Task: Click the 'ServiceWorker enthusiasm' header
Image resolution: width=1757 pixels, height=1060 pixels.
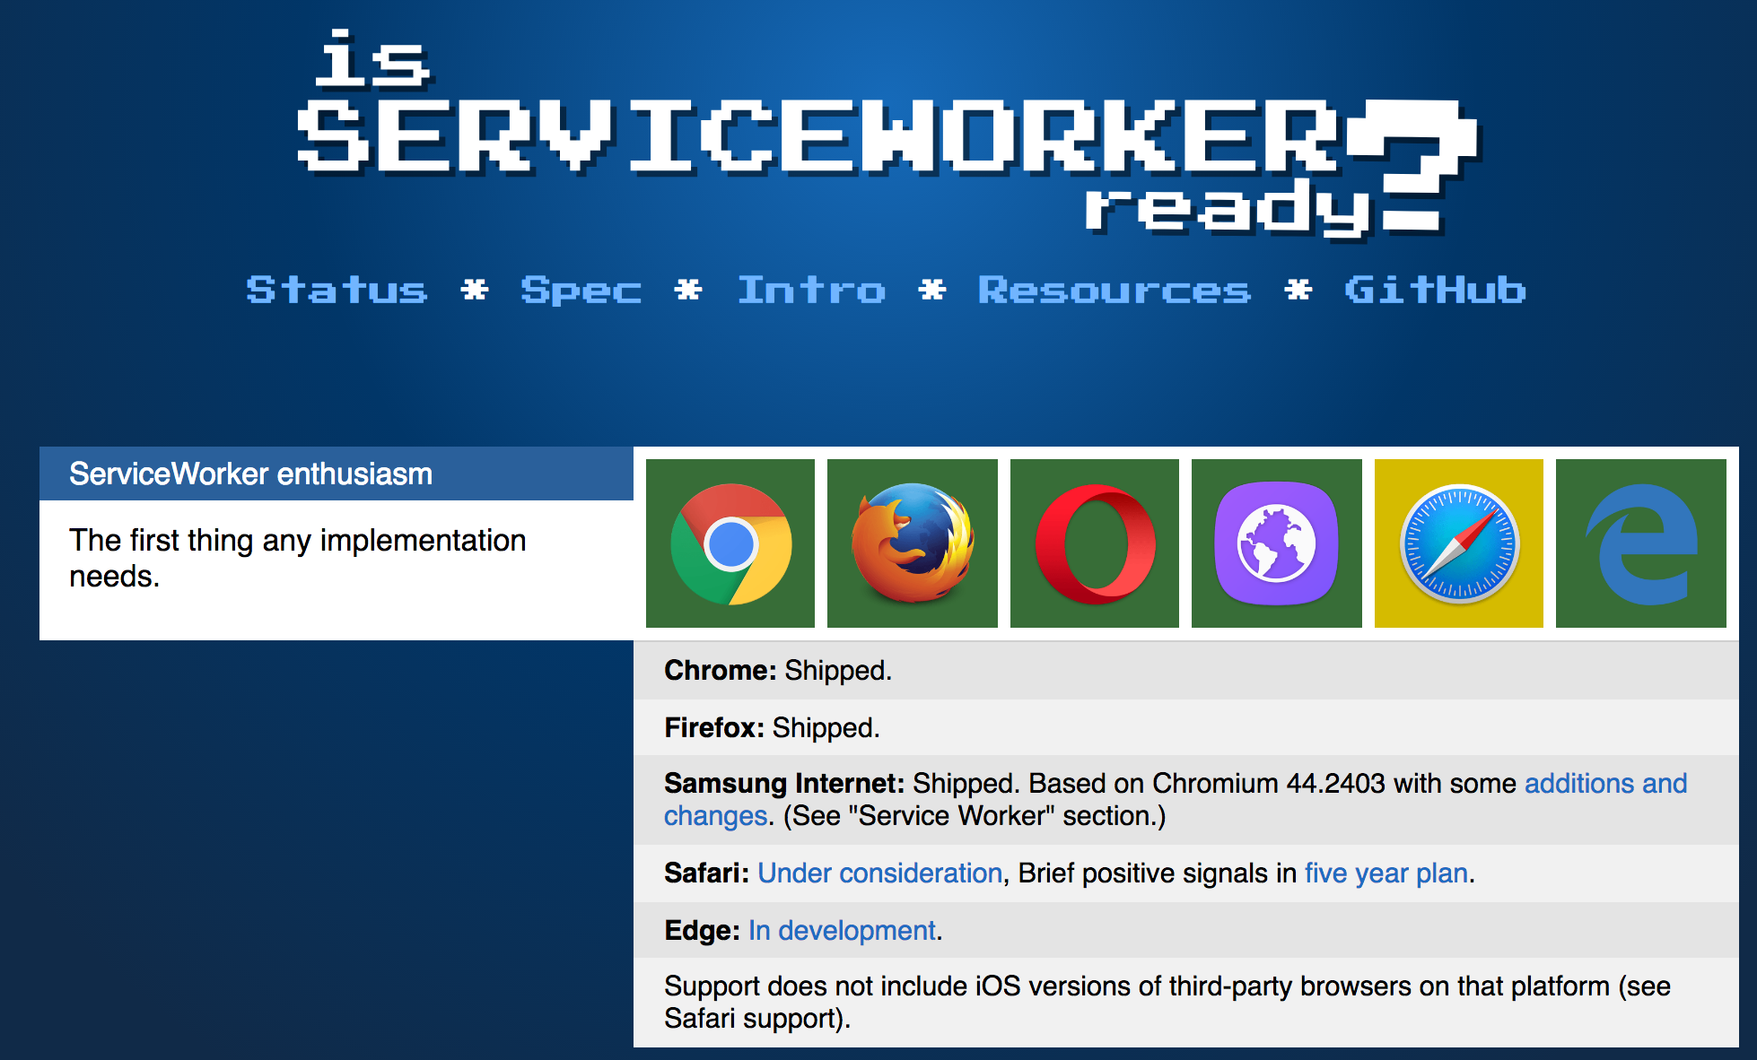Action: click(x=251, y=474)
